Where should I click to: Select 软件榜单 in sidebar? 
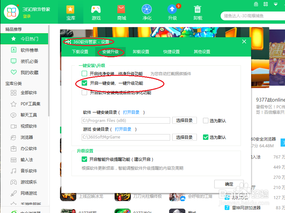(24, 50)
